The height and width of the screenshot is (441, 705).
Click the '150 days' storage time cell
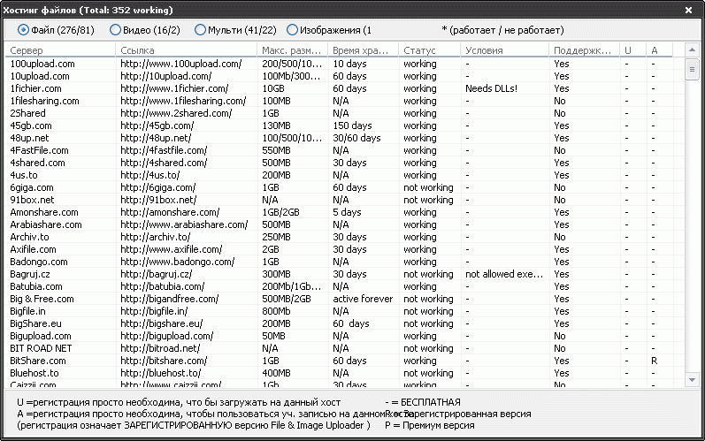[x=352, y=125]
